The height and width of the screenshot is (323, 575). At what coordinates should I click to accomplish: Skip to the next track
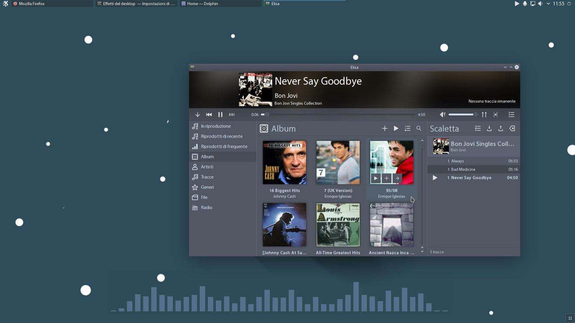tap(232, 115)
